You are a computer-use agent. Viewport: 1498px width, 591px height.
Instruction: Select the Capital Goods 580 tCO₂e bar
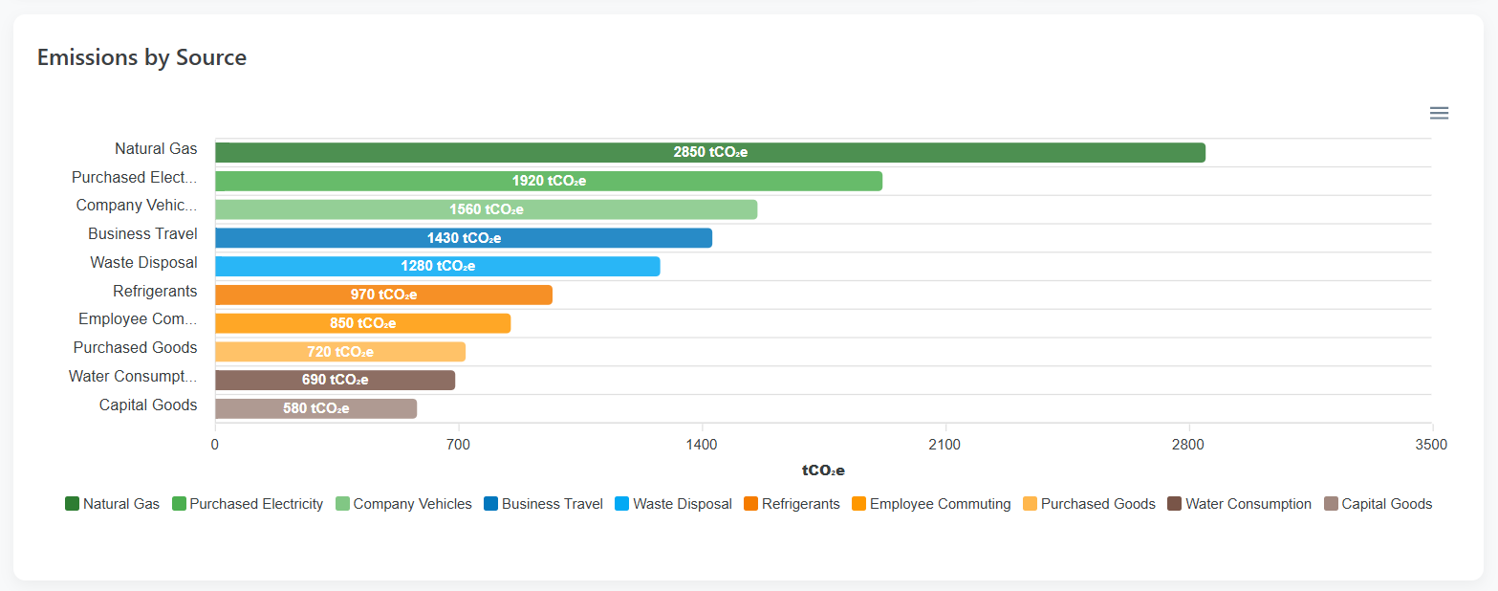click(x=315, y=408)
